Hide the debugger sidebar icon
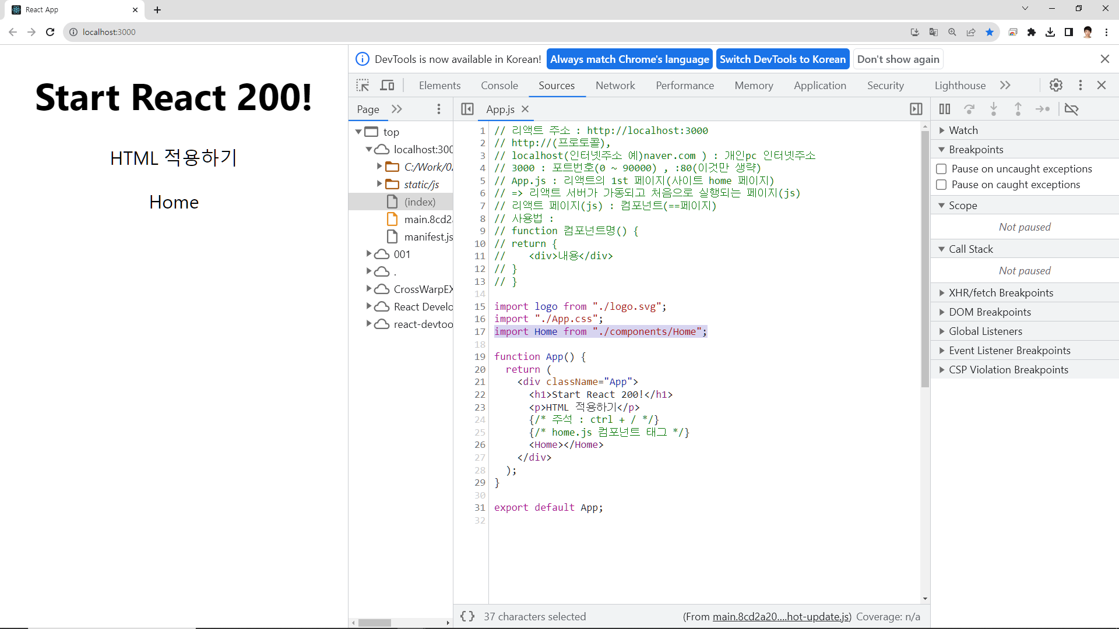This screenshot has height=629, width=1119. coord(916,109)
